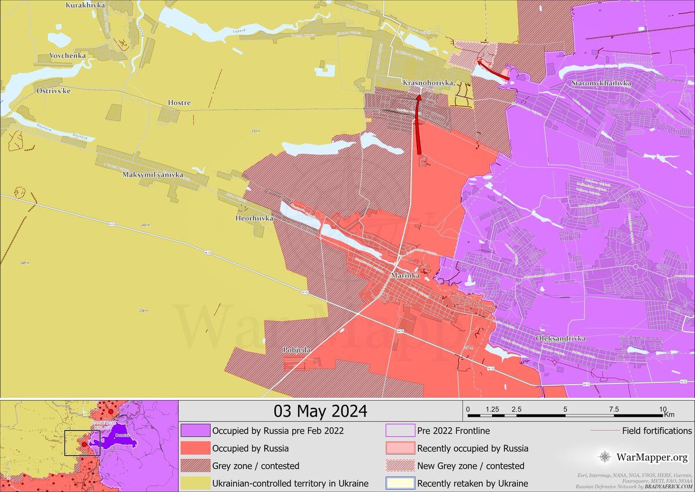695x492 pixels.
Task: Click the New Grey zone hatched legend symbol
Action: (x=400, y=466)
